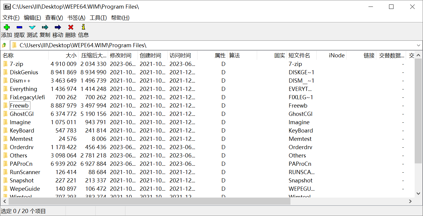Click the vertical scrollbar down arrow
The image size is (423, 216).
(418, 193)
